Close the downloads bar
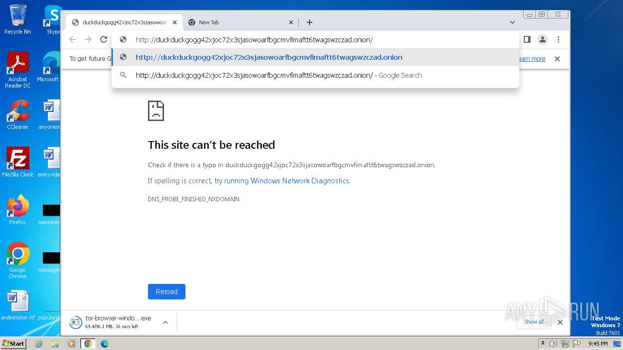 560,322
